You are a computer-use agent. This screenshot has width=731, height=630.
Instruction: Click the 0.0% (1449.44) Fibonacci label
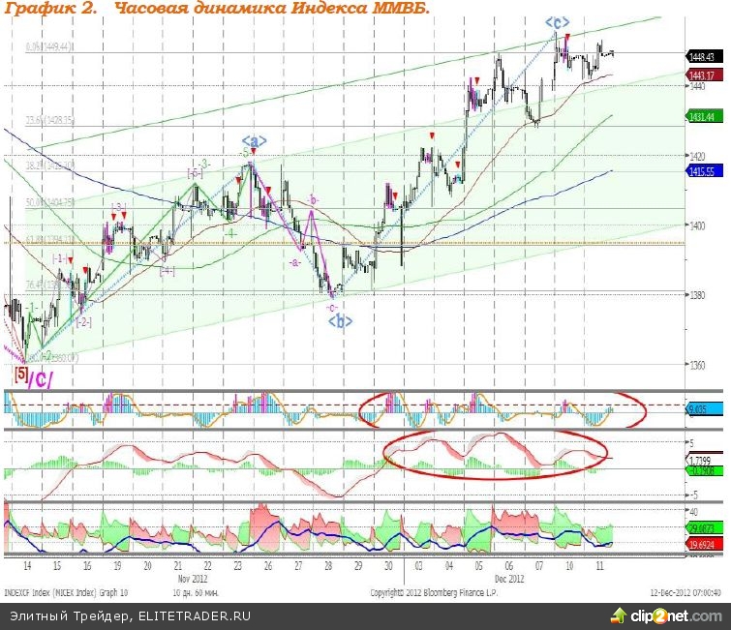click(x=49, y=45)
